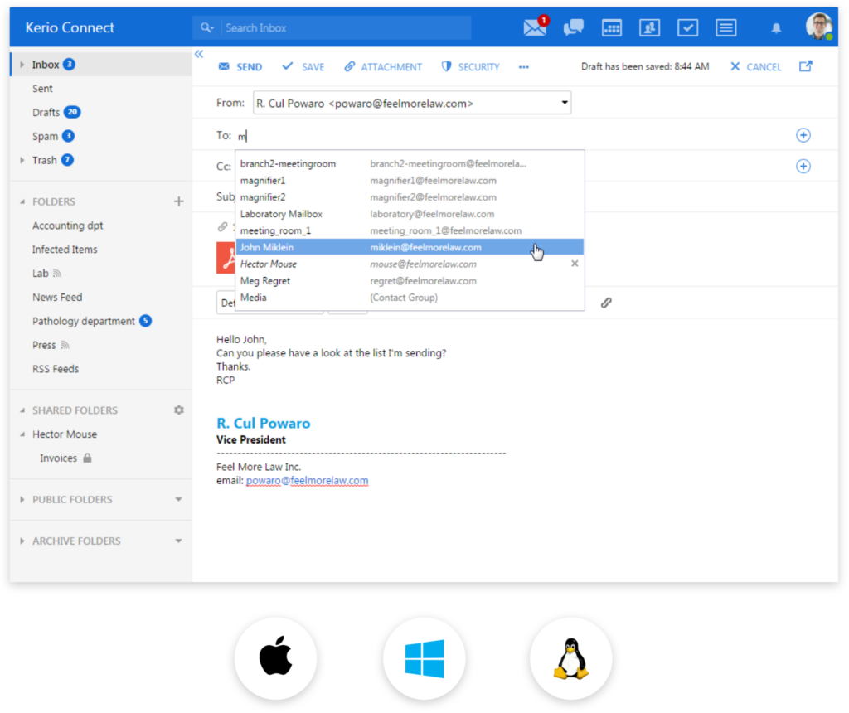Click the Apple platform icon

[275, 657]
